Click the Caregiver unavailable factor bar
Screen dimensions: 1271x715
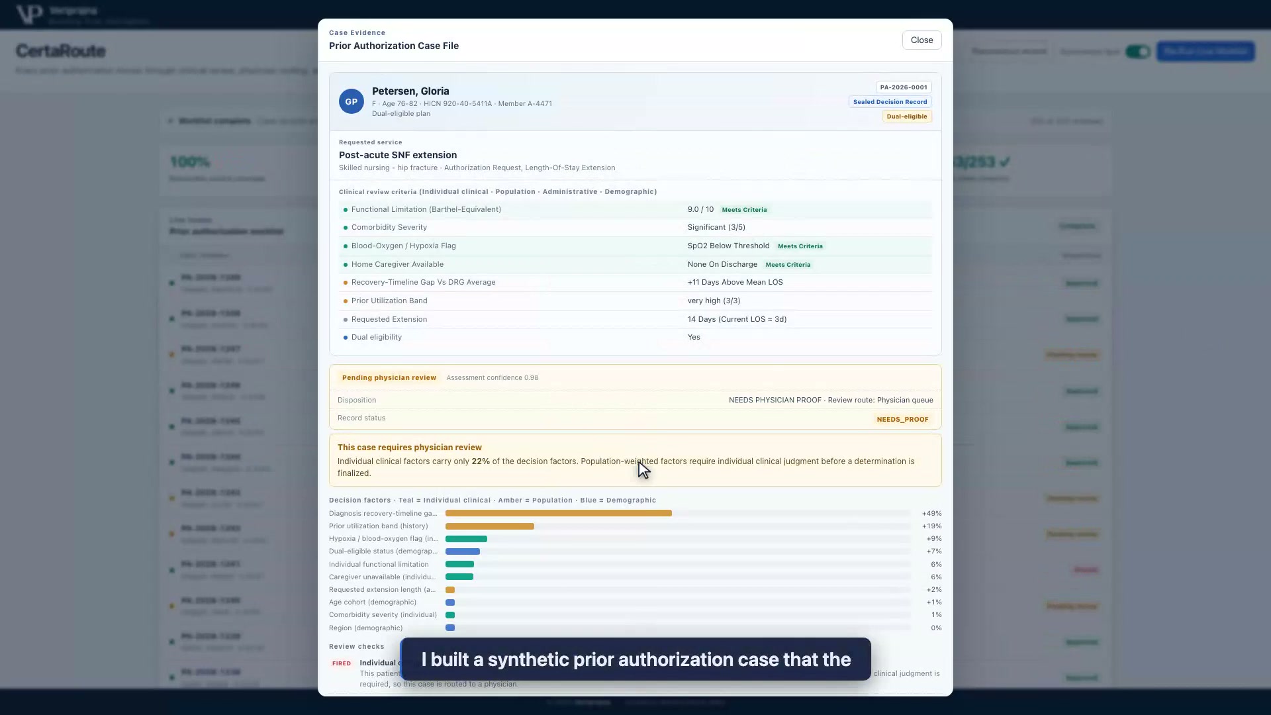459,577
